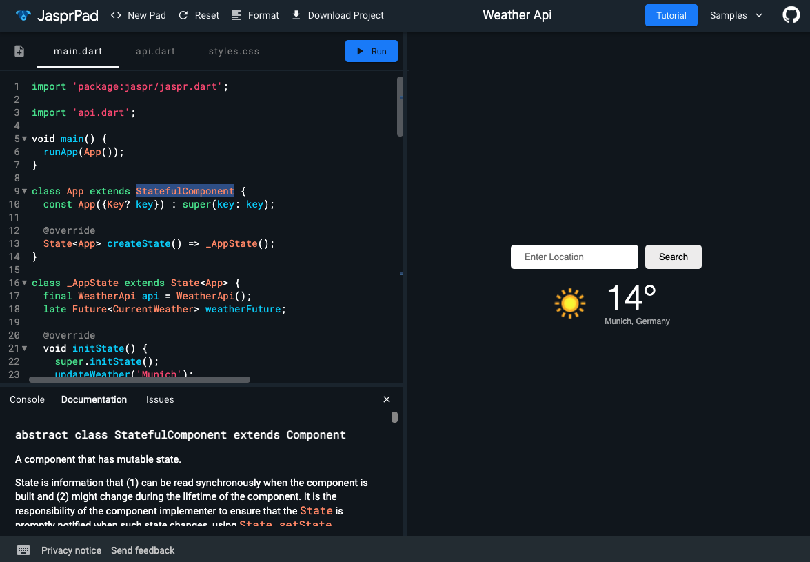810x562 pixels.
Task: Click the Tutorial button
Action: click(x=671, y=14)
